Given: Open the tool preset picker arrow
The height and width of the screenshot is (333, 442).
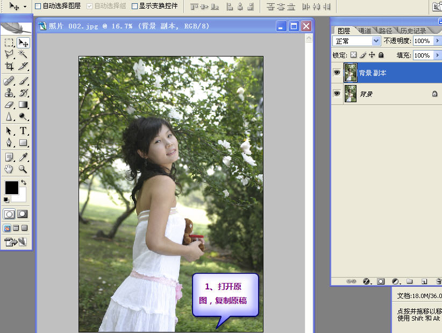Looking at the screenshot, I should (x=25, y=6).
